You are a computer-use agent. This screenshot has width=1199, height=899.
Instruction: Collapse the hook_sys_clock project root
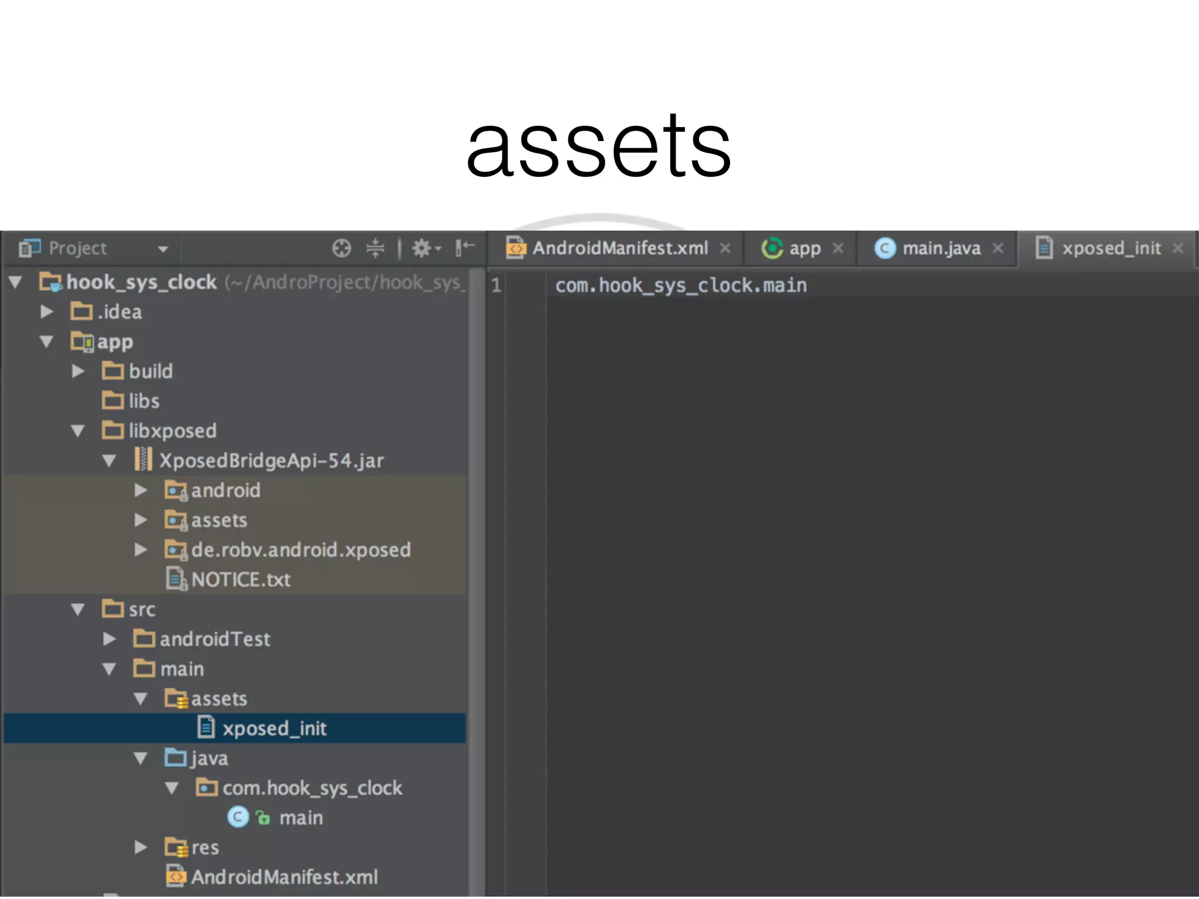coord(16,282)
